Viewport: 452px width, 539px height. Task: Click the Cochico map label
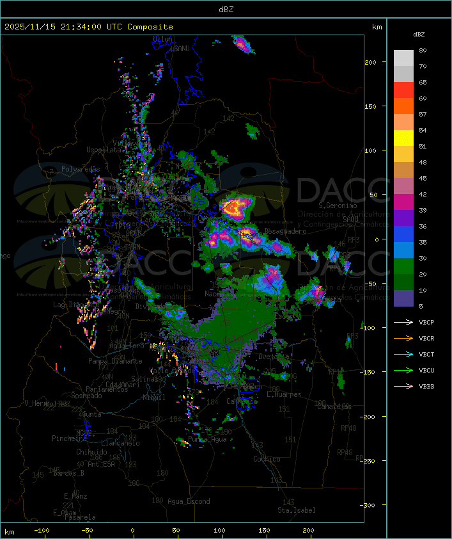click(267, 459)
